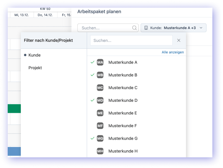
Task: Select the Kunde filter category
Action: pos(34,55)
